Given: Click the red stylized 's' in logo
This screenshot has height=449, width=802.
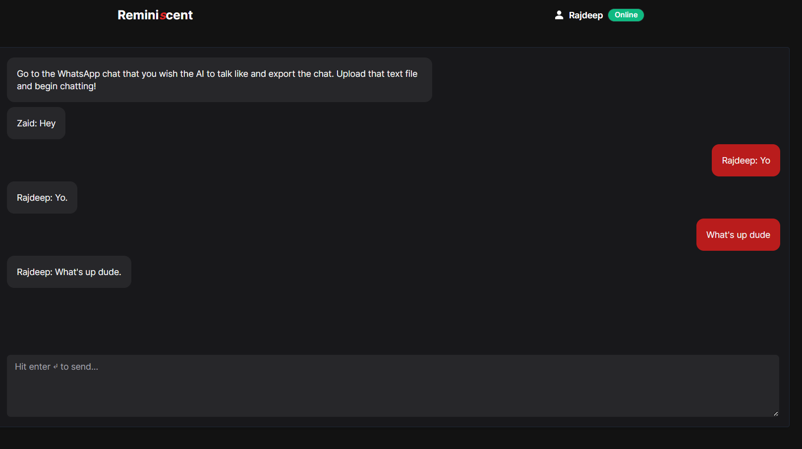Looking at the screenshot, I should (x=163, y=15).
